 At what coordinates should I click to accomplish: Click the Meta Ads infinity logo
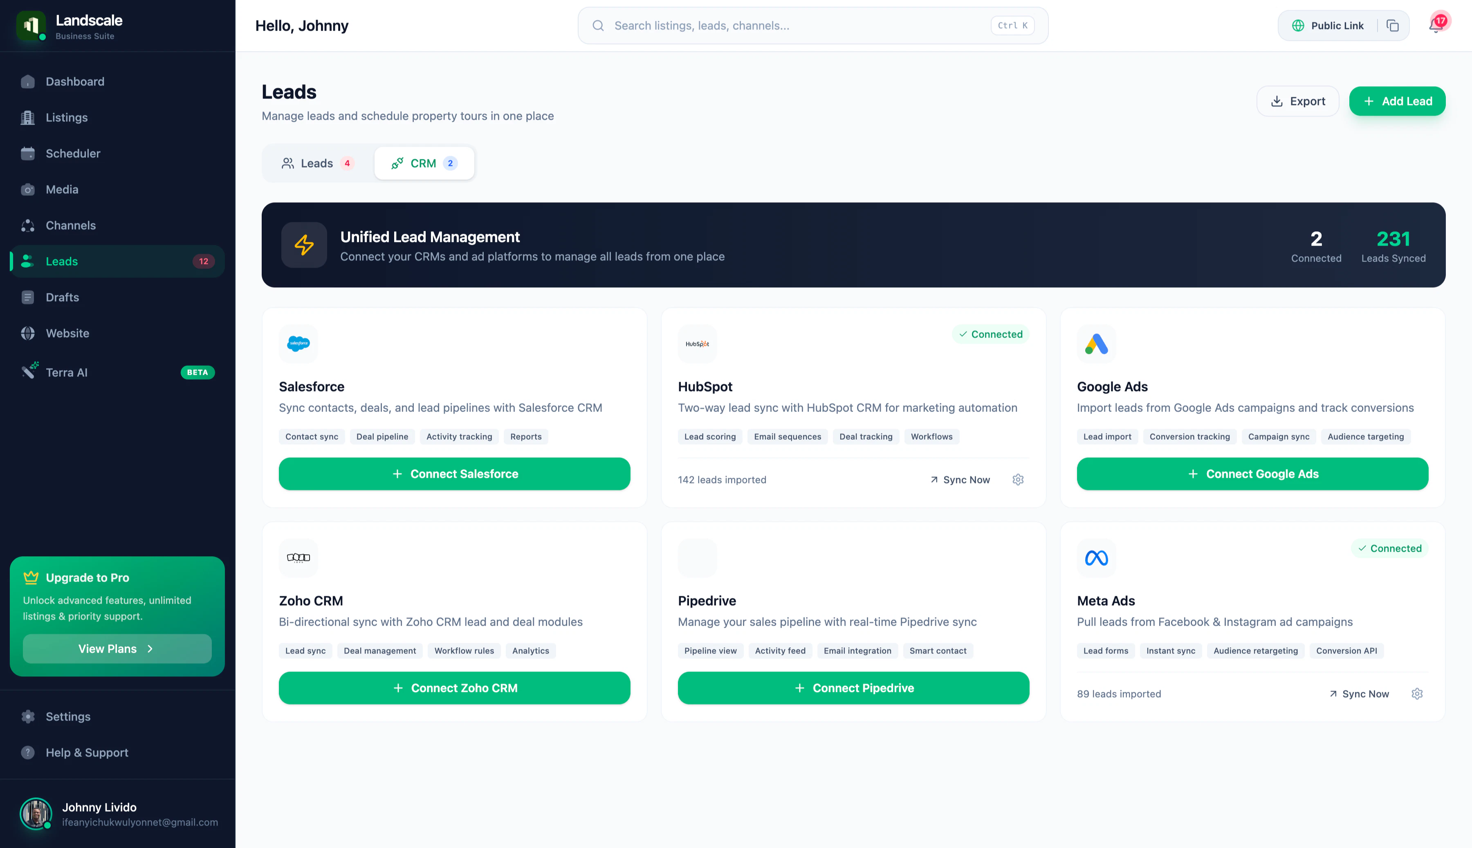click(1096, 558)
